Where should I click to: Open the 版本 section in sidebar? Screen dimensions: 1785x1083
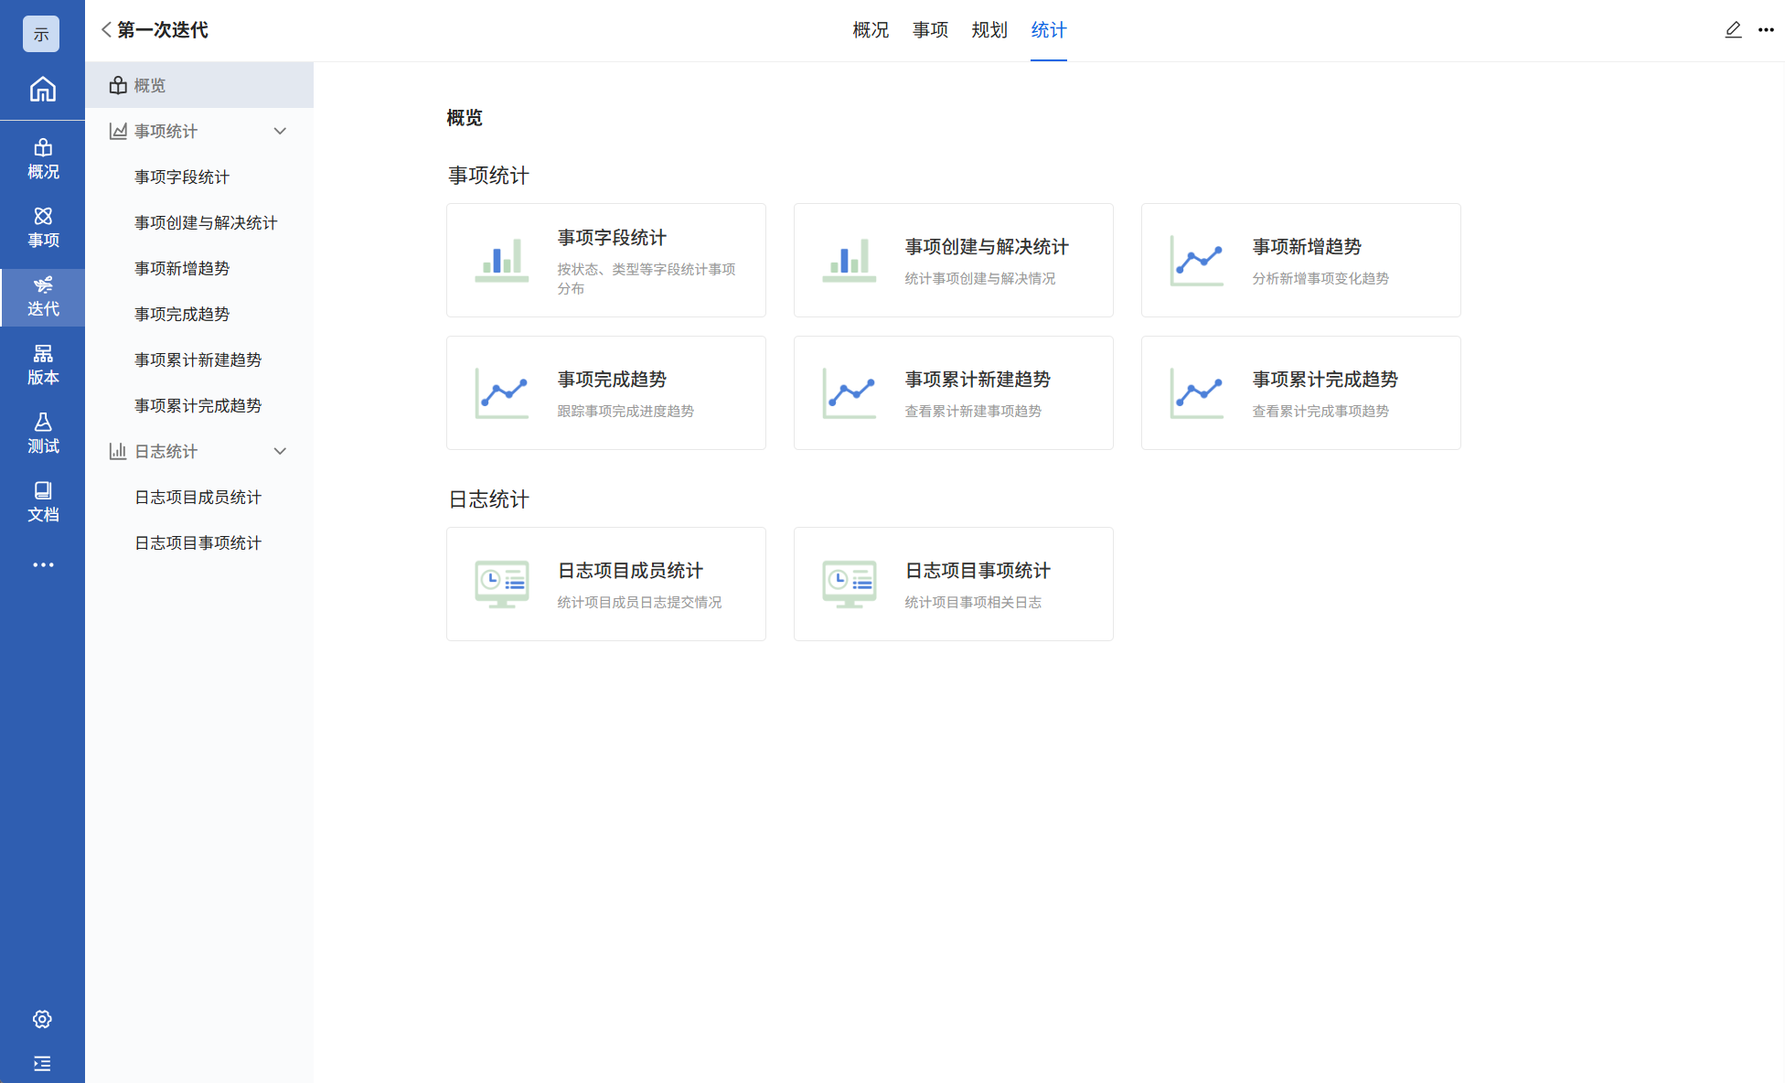pos(42,365)
